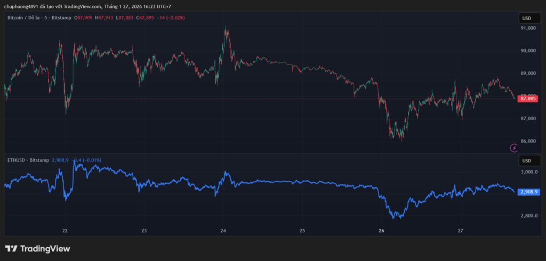Click the 91,000 price axis label
Viewport: 546px width, 261px height.
pos(528,28)
